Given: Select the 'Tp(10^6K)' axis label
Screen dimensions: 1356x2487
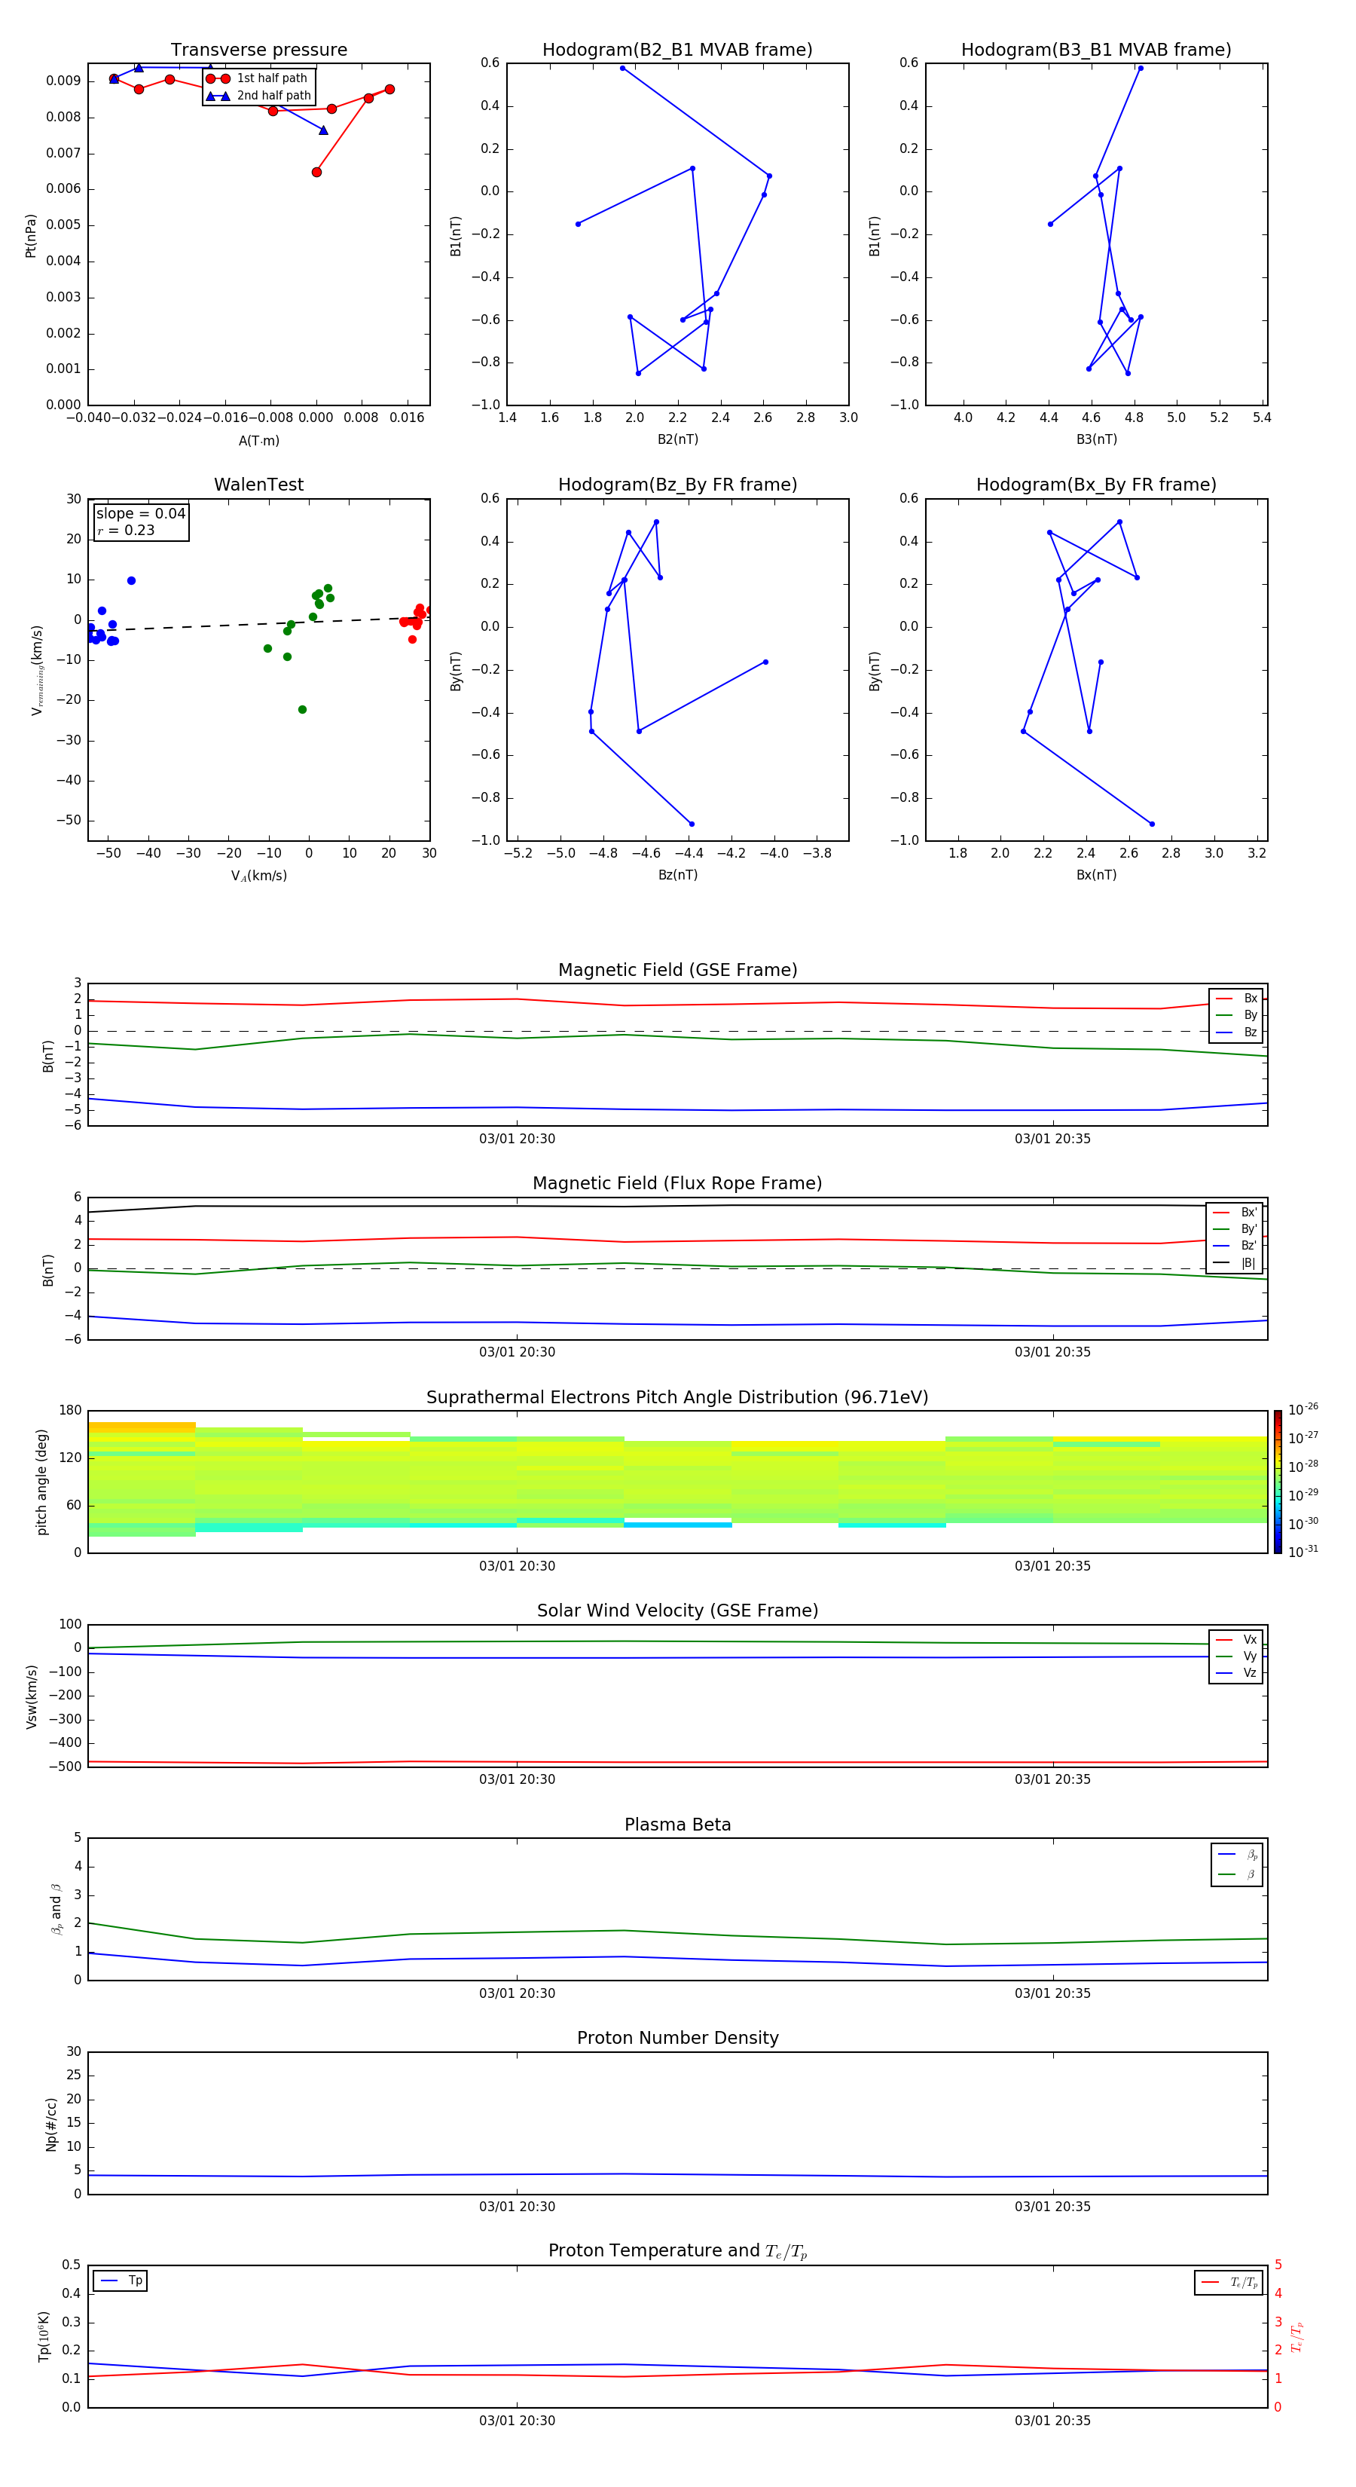Looking at the screenshot, I should [44, 2336].
